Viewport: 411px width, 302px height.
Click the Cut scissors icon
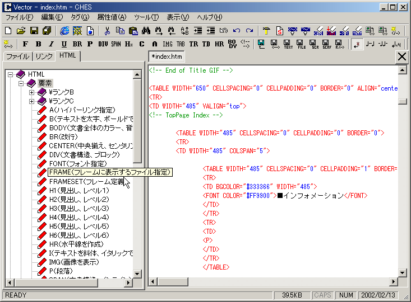(107, 31)
